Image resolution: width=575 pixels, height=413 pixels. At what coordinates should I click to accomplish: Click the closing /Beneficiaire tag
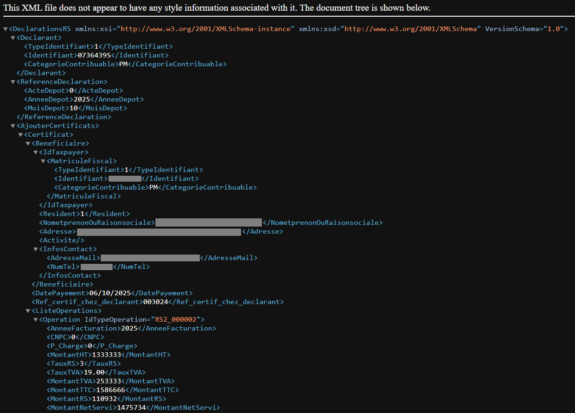(x=62, y=285)
